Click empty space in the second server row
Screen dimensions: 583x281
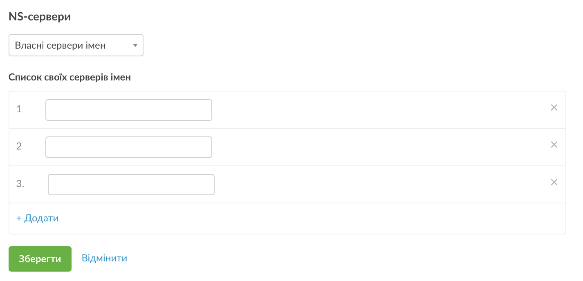pos(368,147)
